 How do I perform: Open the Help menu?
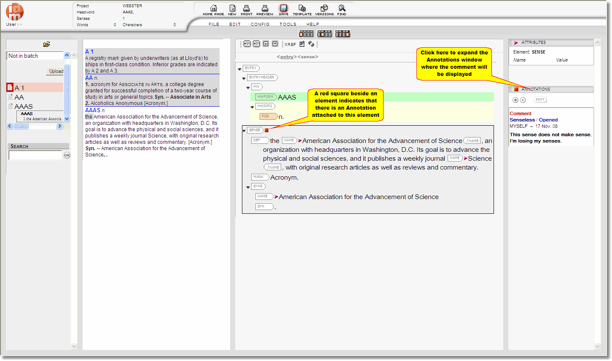pos(313,24)
